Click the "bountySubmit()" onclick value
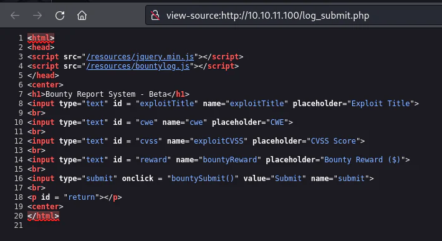The width and height of the screenshot is (442, 241). coord(203,179)
